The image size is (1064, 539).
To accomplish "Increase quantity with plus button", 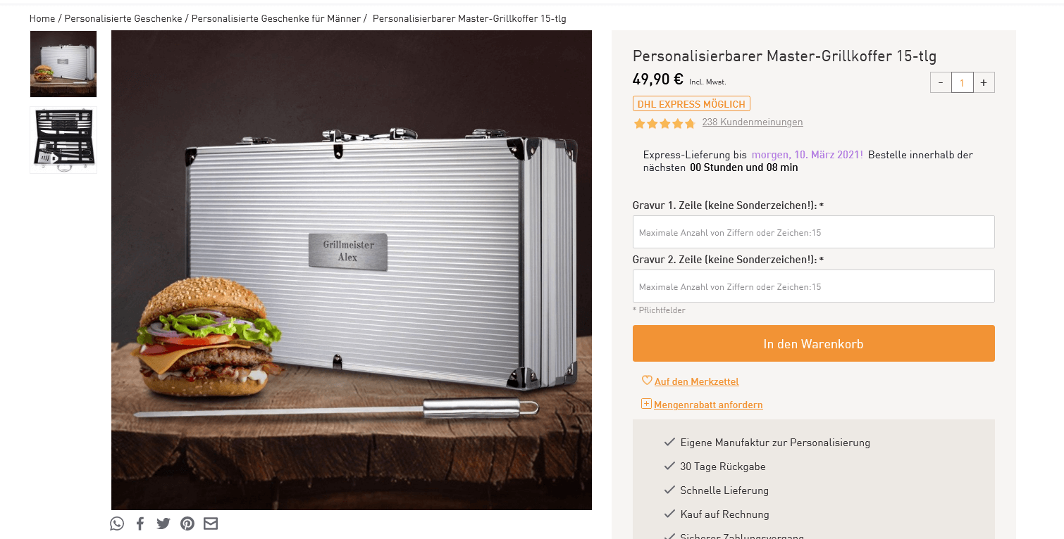I will (x=984, y=82).
